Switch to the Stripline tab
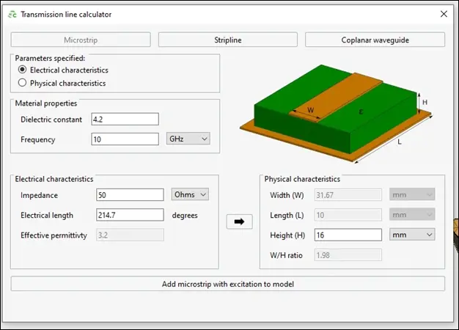 coord(228,40)
